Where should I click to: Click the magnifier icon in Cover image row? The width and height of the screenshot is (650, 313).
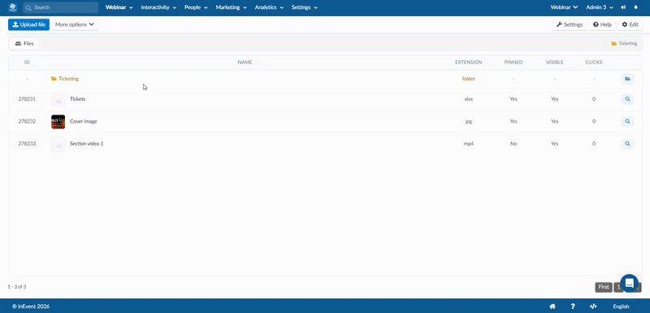tap(627, 121)
